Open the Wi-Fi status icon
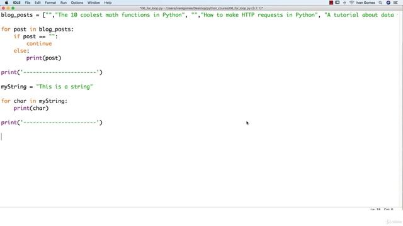The width and height of the screenshot is (403, 226). (x=351, y=3)
